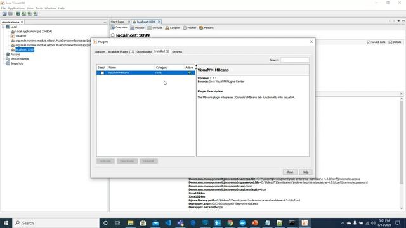
Task: Click the fourth toolbar icon in main toolbar
Action: click(24, 14)
